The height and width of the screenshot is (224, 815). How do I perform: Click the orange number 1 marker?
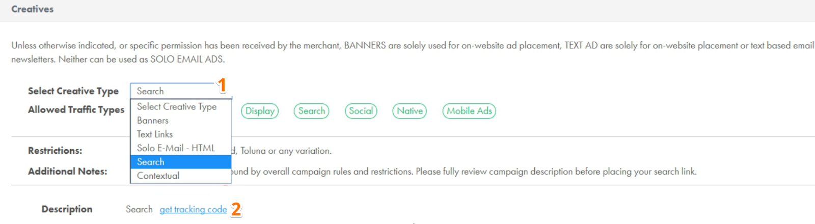pos(222,85)
